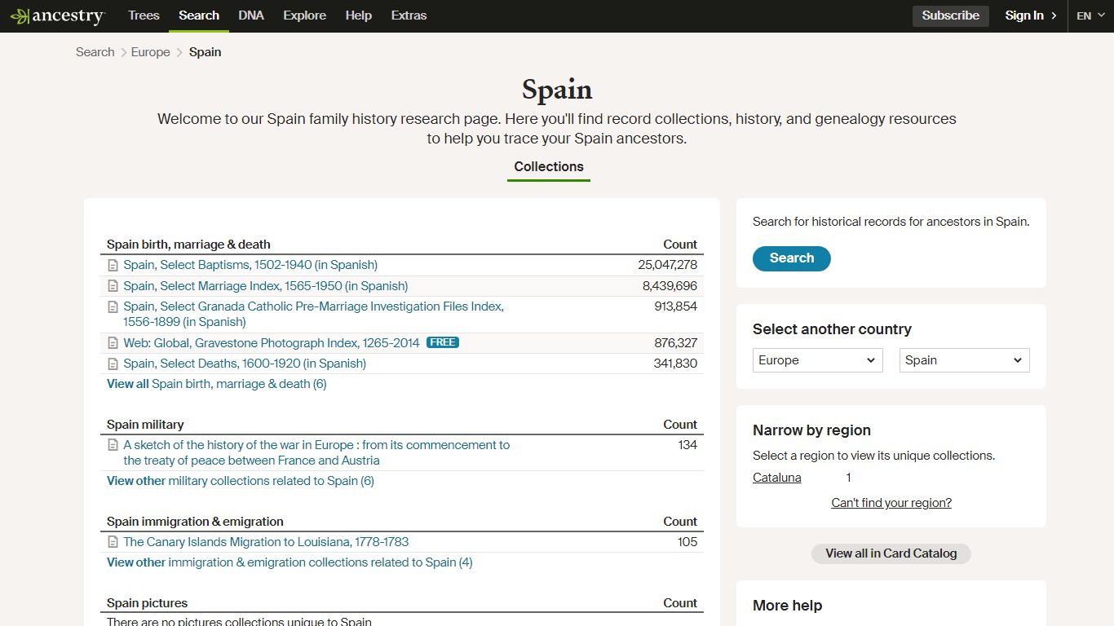The image size is (1114, 626).
Task: Open Web: Global, Gravestone Photograph Index
Action: (x=272, y=343)
